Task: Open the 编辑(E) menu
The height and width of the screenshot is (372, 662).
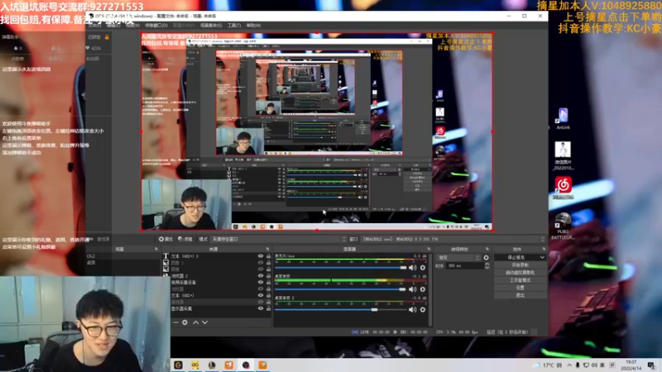Action: point(113,26)
